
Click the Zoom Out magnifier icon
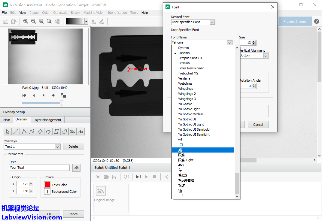tap(33, 21)
